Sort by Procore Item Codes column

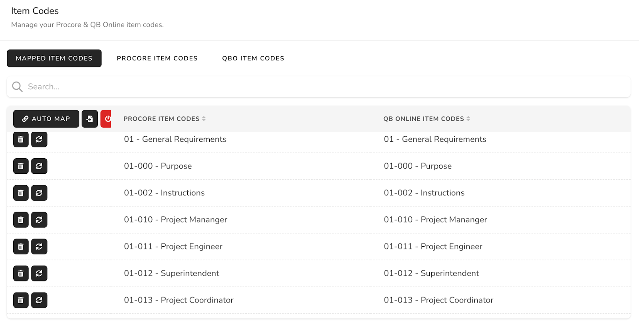point(165,119)
